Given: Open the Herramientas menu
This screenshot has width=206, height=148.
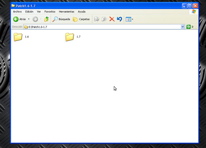Looking at the screenshot, I should (66, 12).
